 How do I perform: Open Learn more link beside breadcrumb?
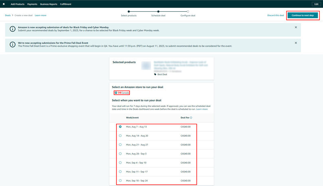[41, 15]
